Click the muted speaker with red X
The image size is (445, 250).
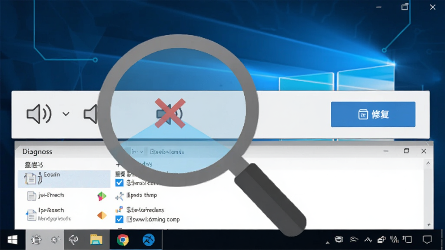170,113
